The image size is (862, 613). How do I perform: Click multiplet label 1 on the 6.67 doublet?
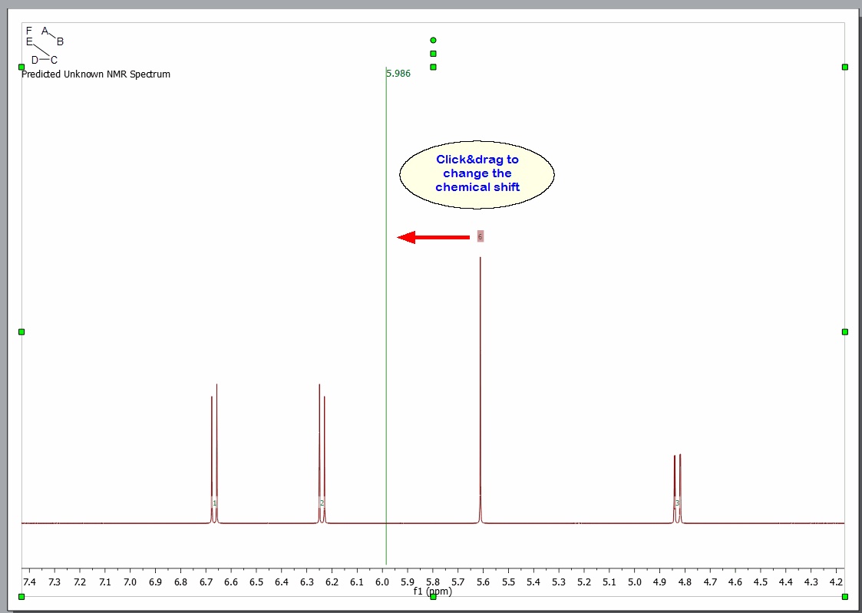click(214, 503)
